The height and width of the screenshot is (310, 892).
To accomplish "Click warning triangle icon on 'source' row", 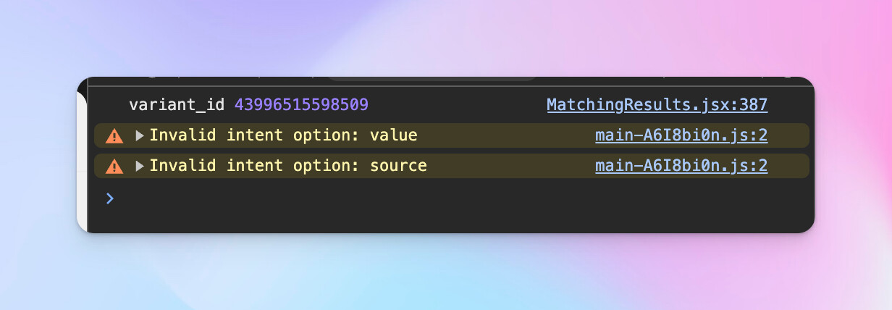I will tap(114, 166).
